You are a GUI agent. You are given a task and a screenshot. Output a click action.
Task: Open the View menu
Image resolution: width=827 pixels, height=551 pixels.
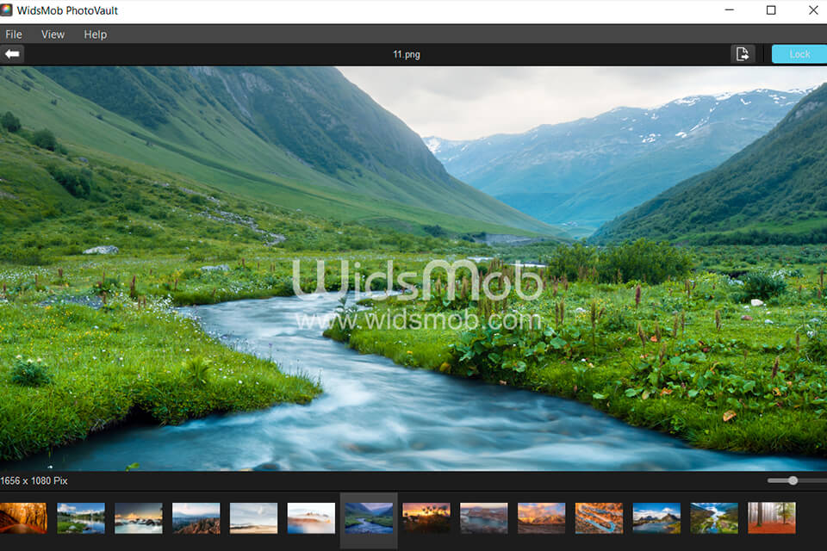point(53,34)
